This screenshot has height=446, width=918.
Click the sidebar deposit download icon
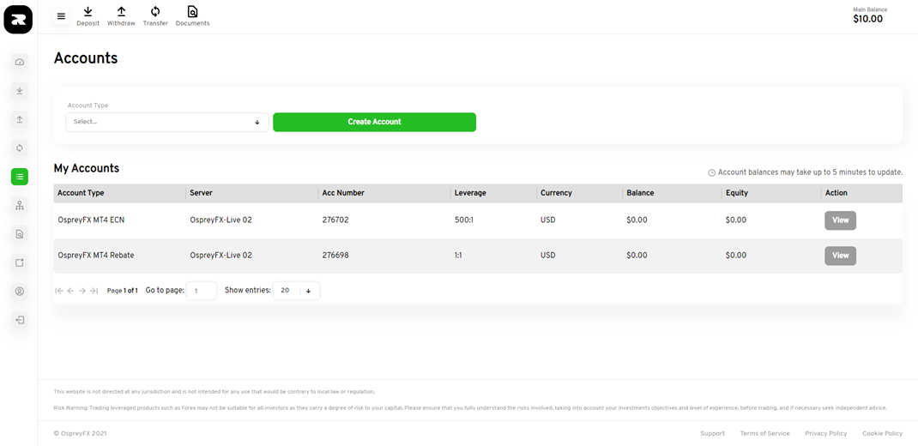20,91
